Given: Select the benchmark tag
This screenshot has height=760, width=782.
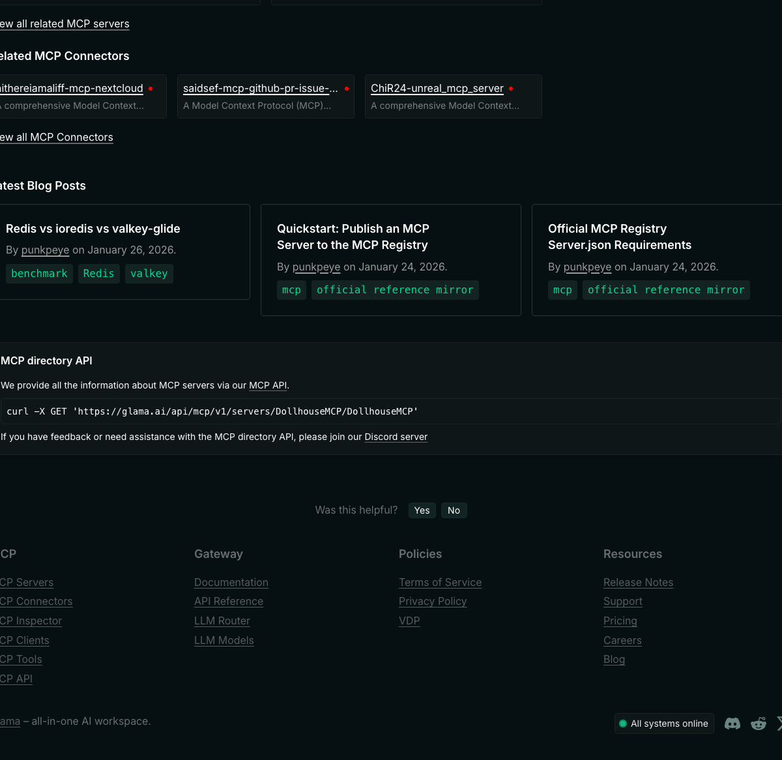Looking at the screenshot, I should pyautogui.click(x=39, y=274).
